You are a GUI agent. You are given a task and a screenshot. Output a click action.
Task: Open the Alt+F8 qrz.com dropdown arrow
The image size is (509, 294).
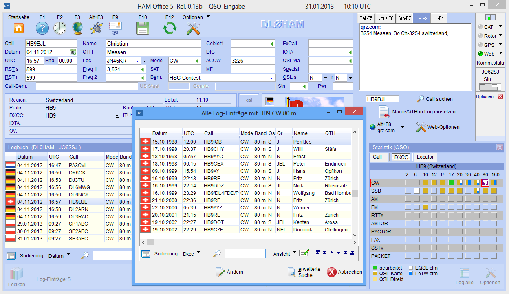click(403, 127)
